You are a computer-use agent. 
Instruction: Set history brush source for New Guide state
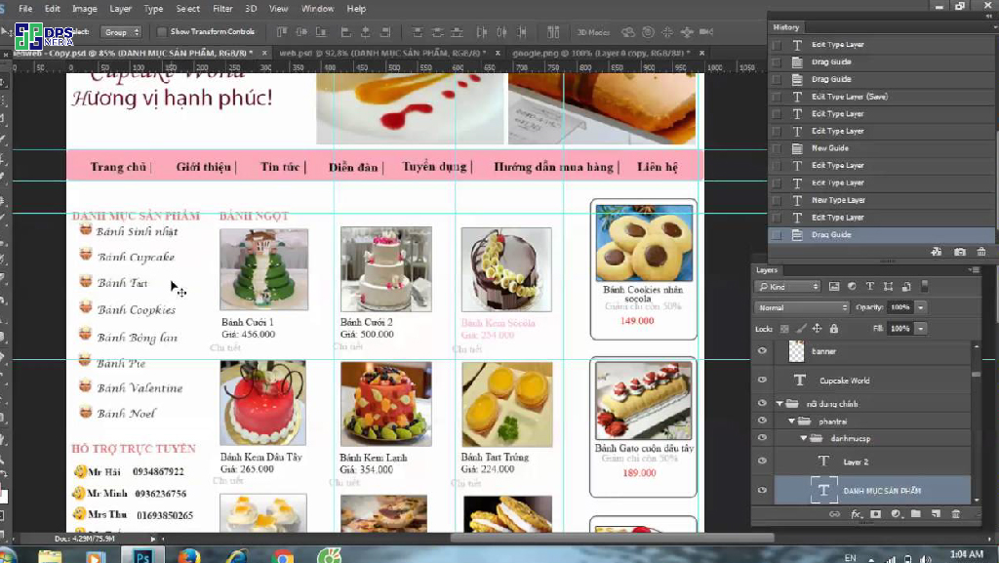point(776,148)
